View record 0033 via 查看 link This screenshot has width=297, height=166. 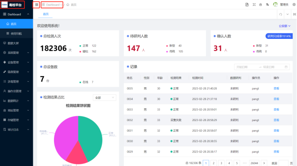tap(276, 110)
